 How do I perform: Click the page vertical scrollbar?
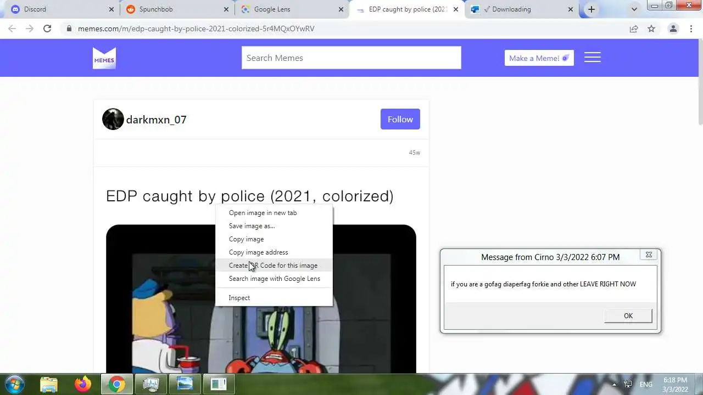pyautogui.click(x=700, y=82)
